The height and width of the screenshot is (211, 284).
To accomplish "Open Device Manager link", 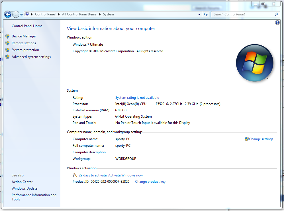I will [x=24, y=36].
